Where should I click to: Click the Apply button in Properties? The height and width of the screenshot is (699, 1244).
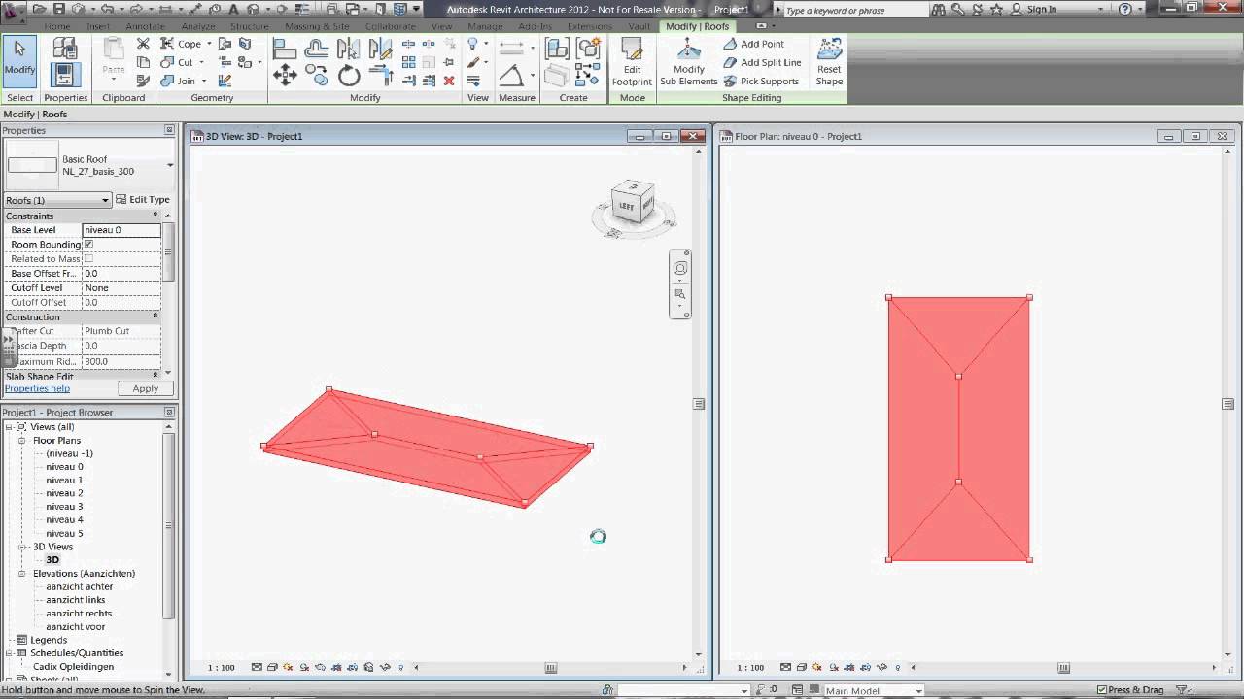[145, 388]
